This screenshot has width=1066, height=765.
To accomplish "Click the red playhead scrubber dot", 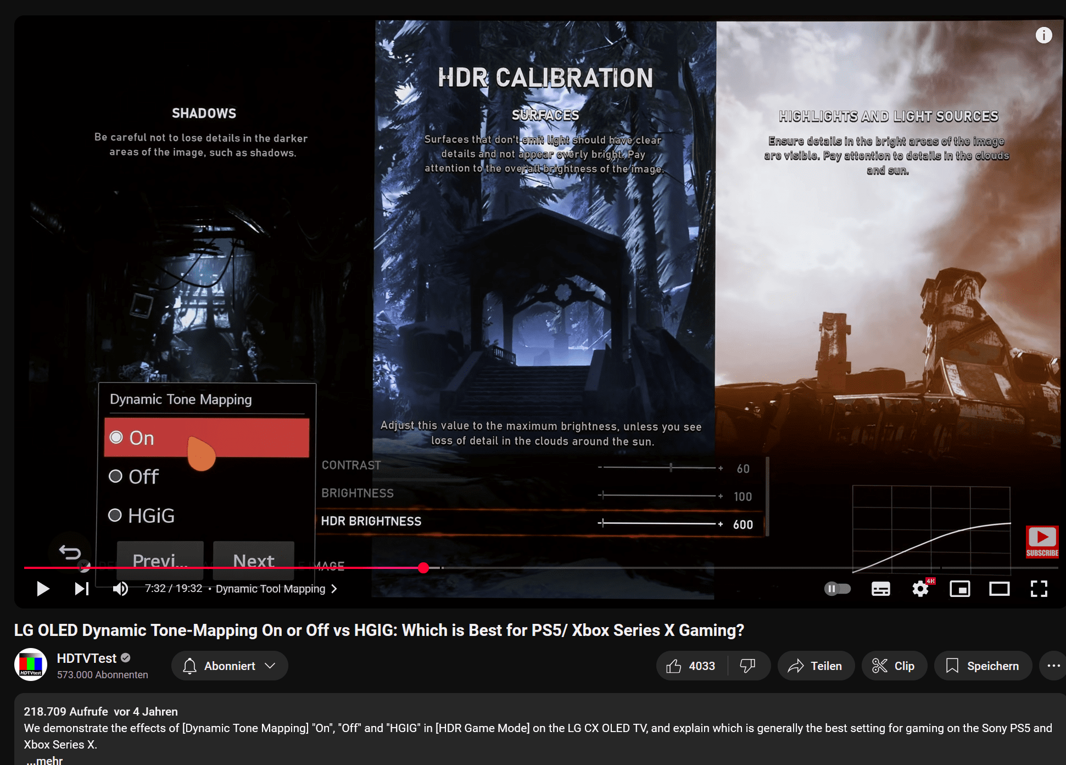I will (x=423, y=568).
